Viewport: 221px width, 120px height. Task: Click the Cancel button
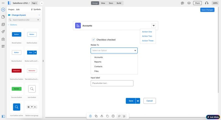(149, 101)
